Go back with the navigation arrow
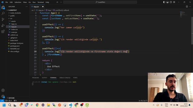This screenshot has height=108, width=193. coord(58,2)
